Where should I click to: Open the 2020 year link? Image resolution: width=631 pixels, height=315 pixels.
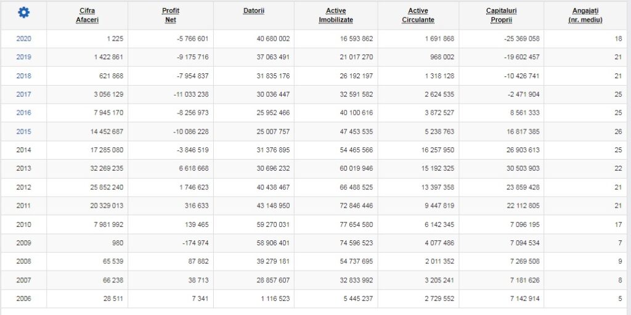pos(23,39)
